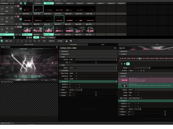The width and height of the screenshot is (173, 129).
Task: Adjust the composition Opacity slider
Action: click(x=96, y=68)
